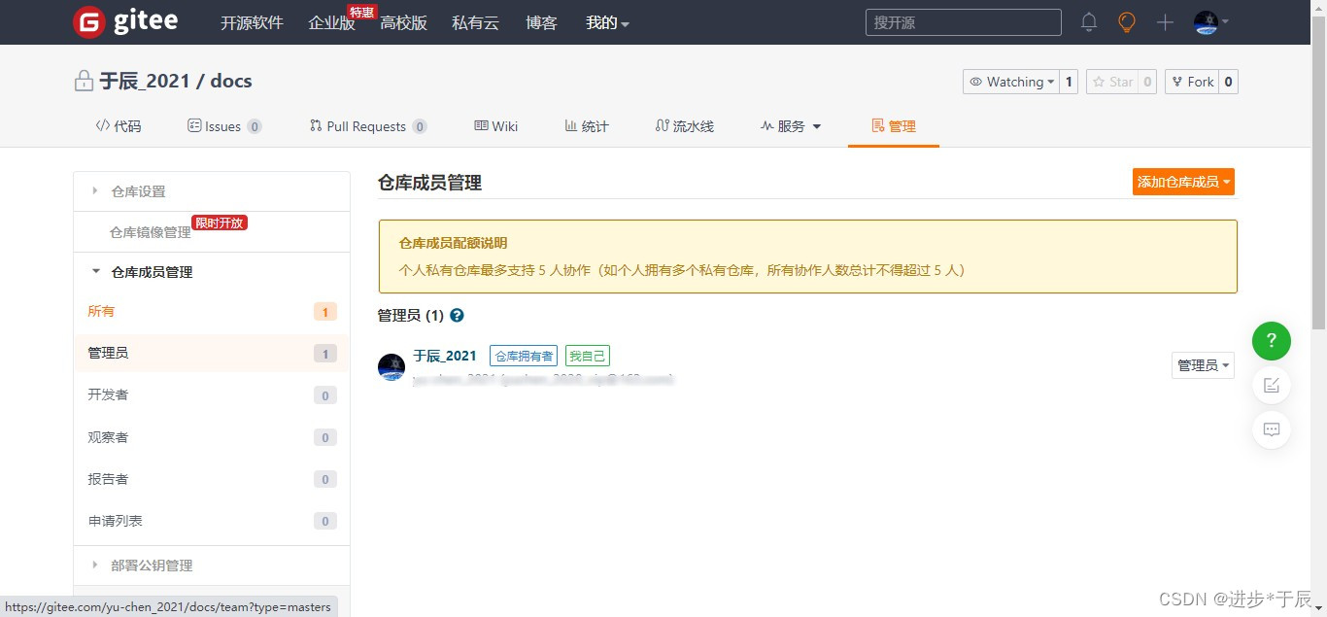Open your profile avatar menu
Image resolution: width=1327 pixels, height=617 pixels.
tap(1206, 21)
